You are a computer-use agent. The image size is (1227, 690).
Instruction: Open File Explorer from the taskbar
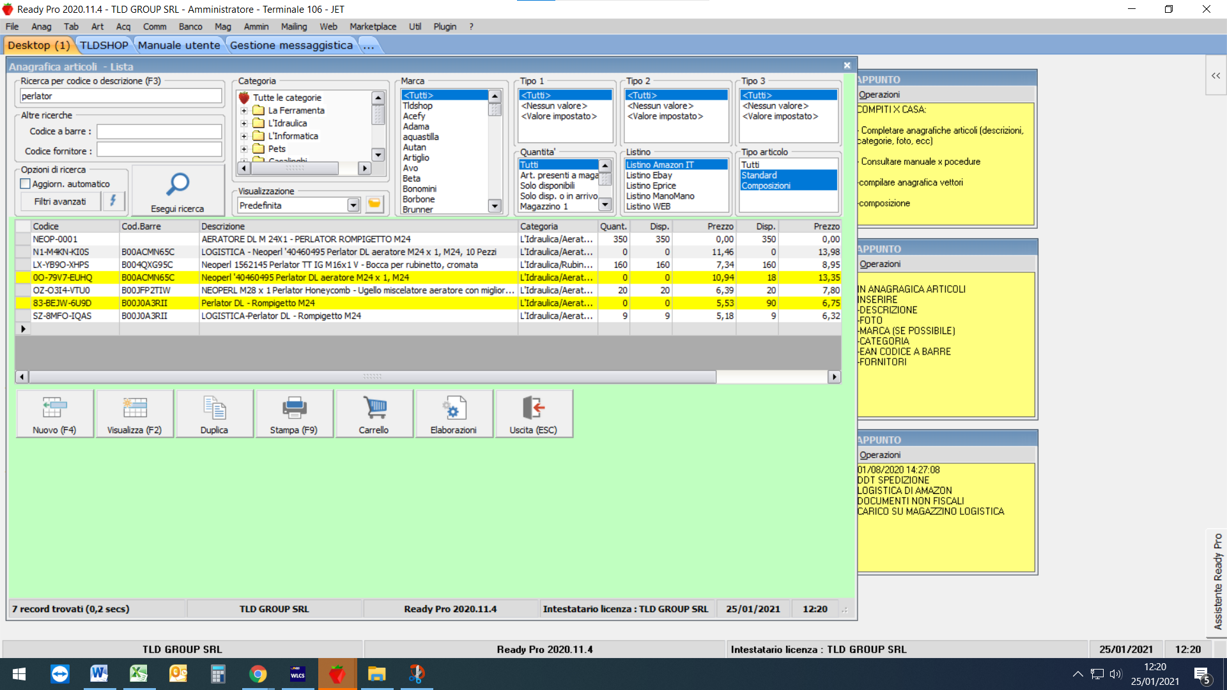click(376, 673)
